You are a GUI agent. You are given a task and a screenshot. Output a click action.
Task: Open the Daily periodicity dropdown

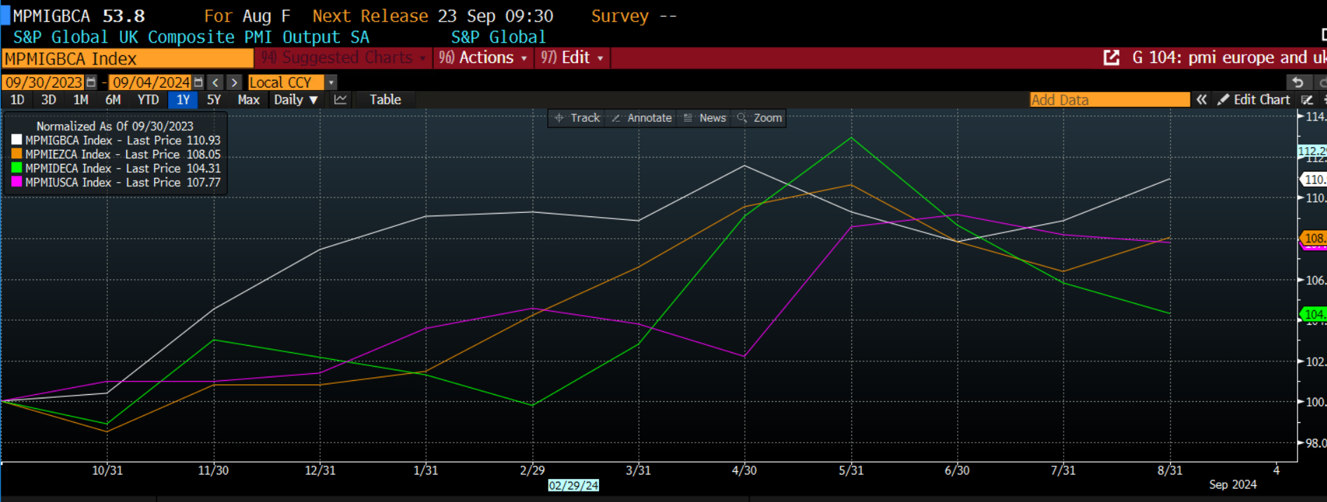pos(296,99)
